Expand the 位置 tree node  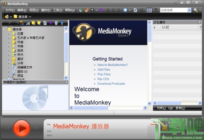coord(8,34)
